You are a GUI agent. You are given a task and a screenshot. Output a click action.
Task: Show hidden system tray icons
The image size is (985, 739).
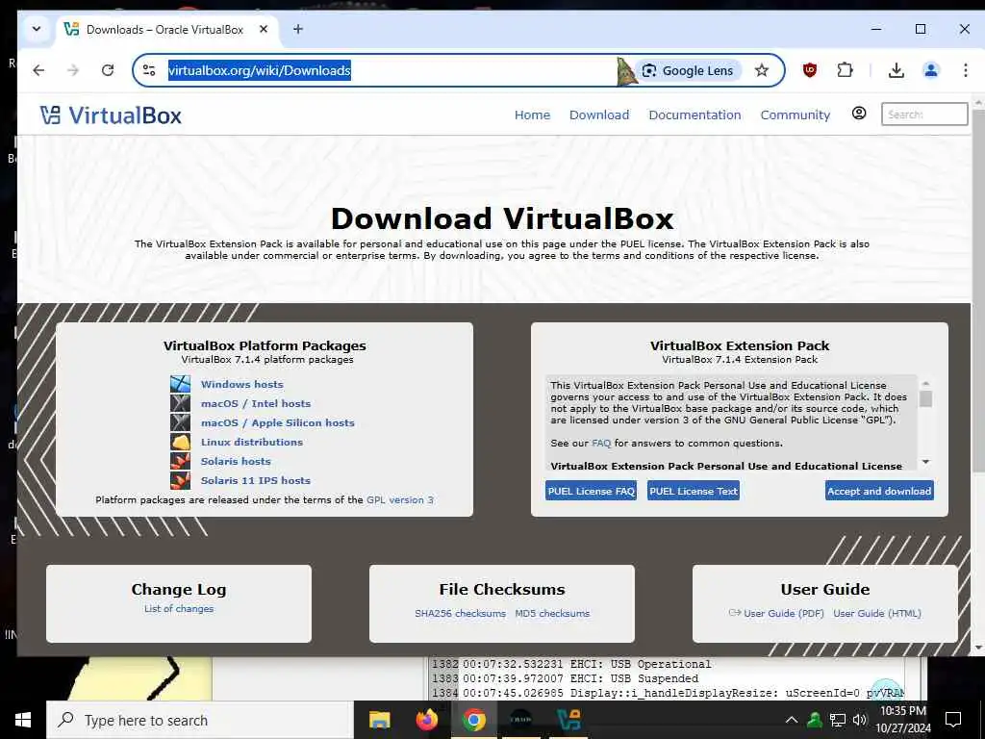[x=792, y=720]
